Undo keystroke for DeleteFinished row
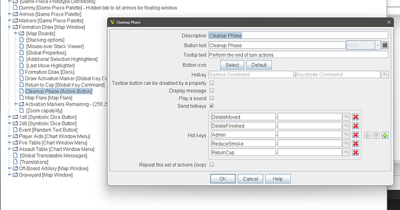The width and height of the screenshot is (400, 210). (346, 126)
